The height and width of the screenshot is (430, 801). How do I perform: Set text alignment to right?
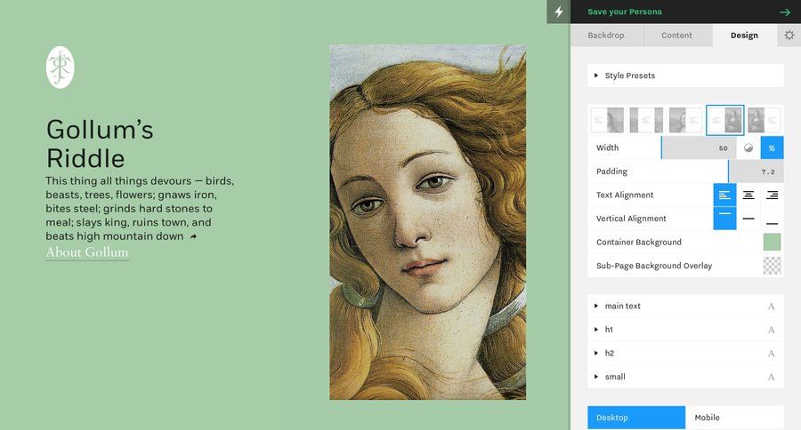[x=772, y=195]
